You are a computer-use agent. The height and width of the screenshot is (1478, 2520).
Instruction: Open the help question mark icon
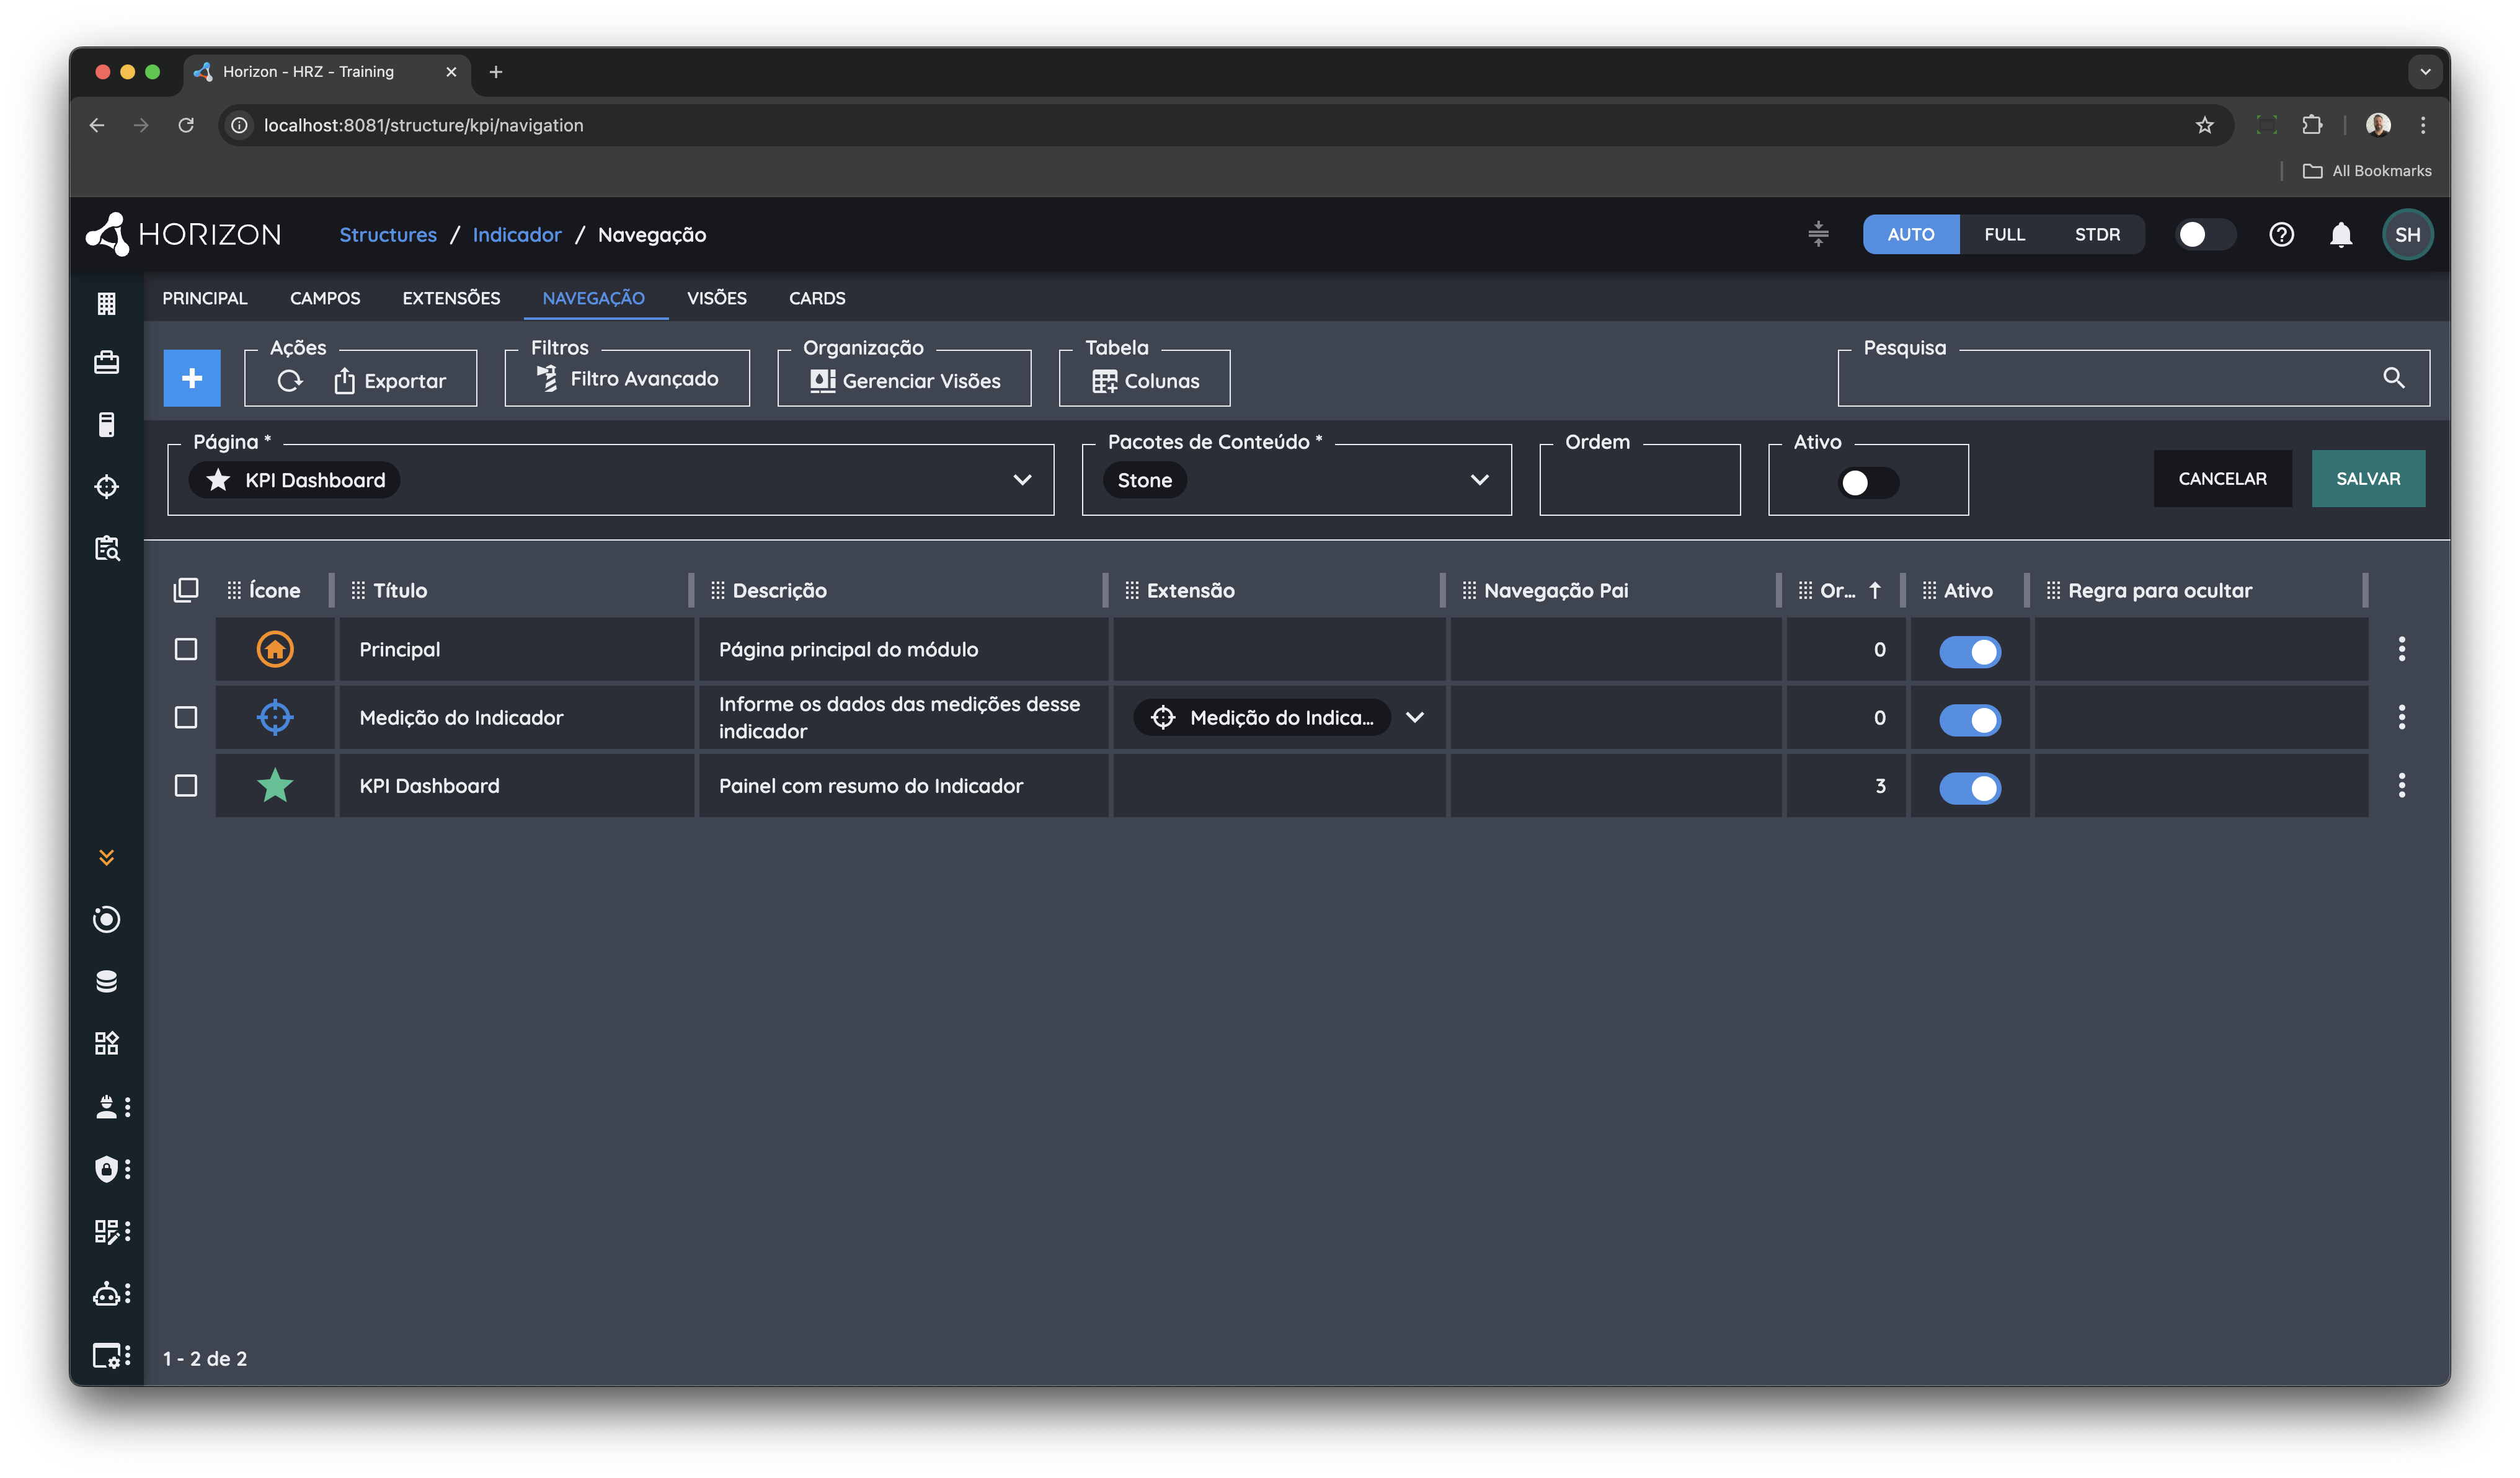point(2281,235)
